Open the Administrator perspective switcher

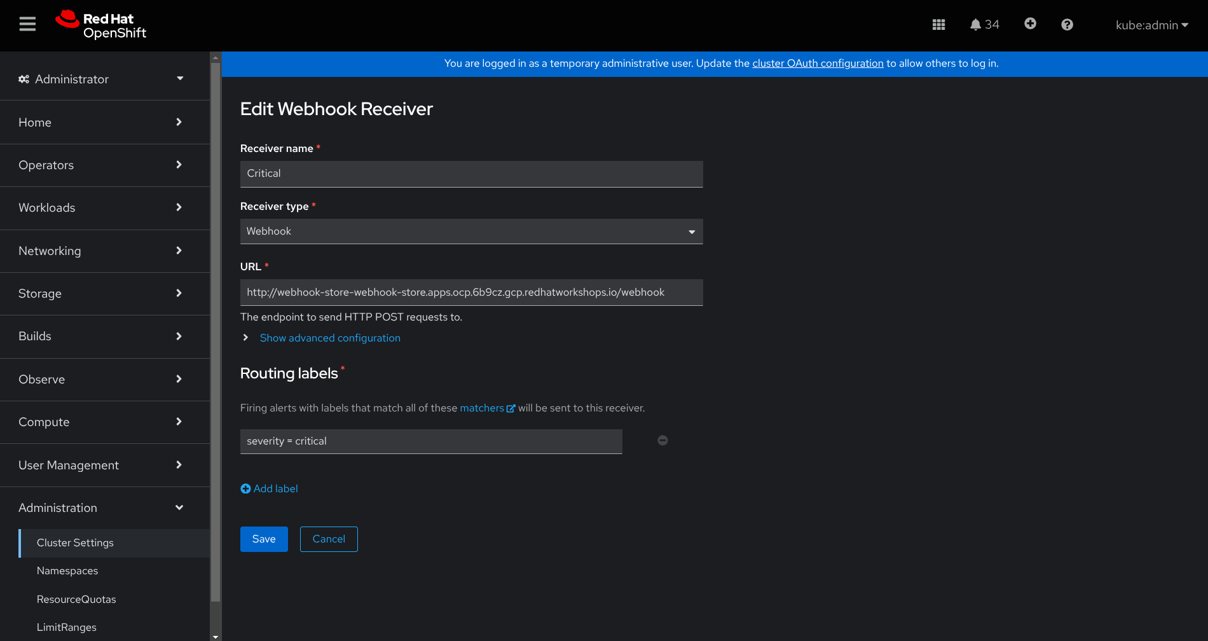click(102, 79)
